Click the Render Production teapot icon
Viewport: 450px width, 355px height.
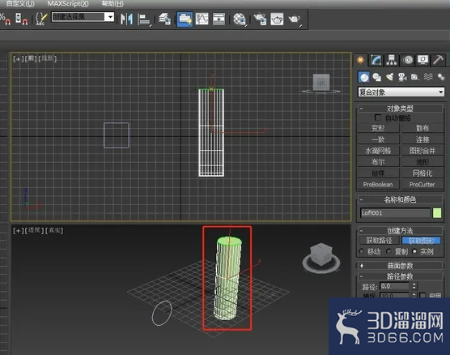pos(295,19)
